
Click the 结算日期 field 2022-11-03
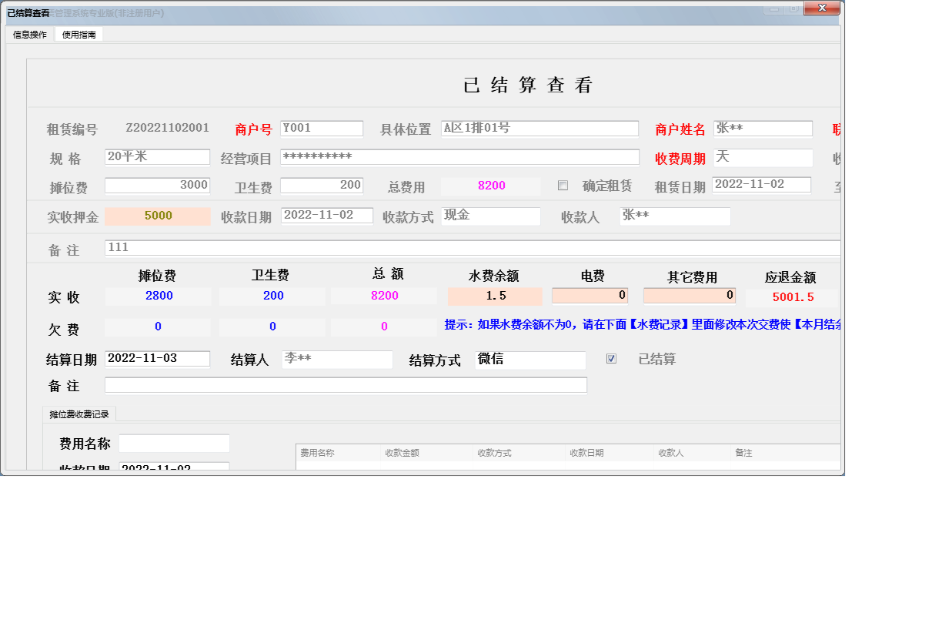pyautogui.click(x=157, y=359)
